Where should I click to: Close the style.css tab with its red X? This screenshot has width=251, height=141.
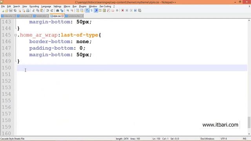[62, 16]
